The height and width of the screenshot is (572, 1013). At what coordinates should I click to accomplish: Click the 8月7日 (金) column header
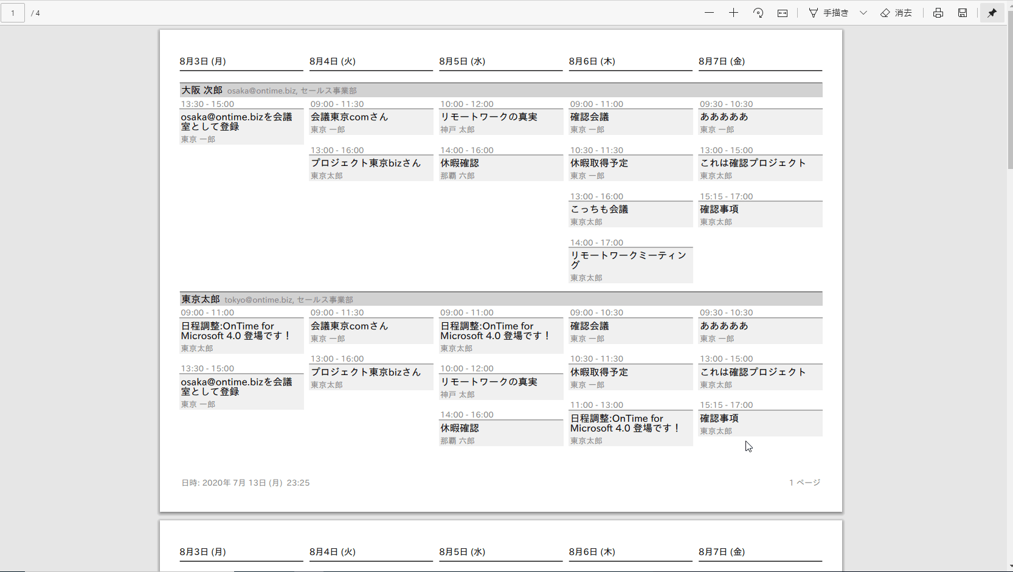click(722, 61)
